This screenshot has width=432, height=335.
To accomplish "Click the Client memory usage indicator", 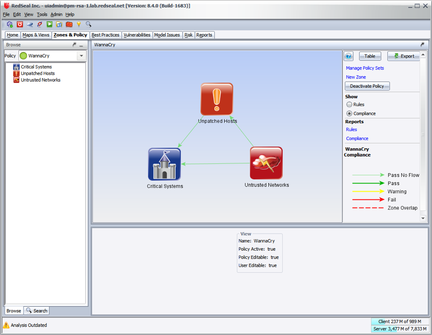I will pos(400,321).
